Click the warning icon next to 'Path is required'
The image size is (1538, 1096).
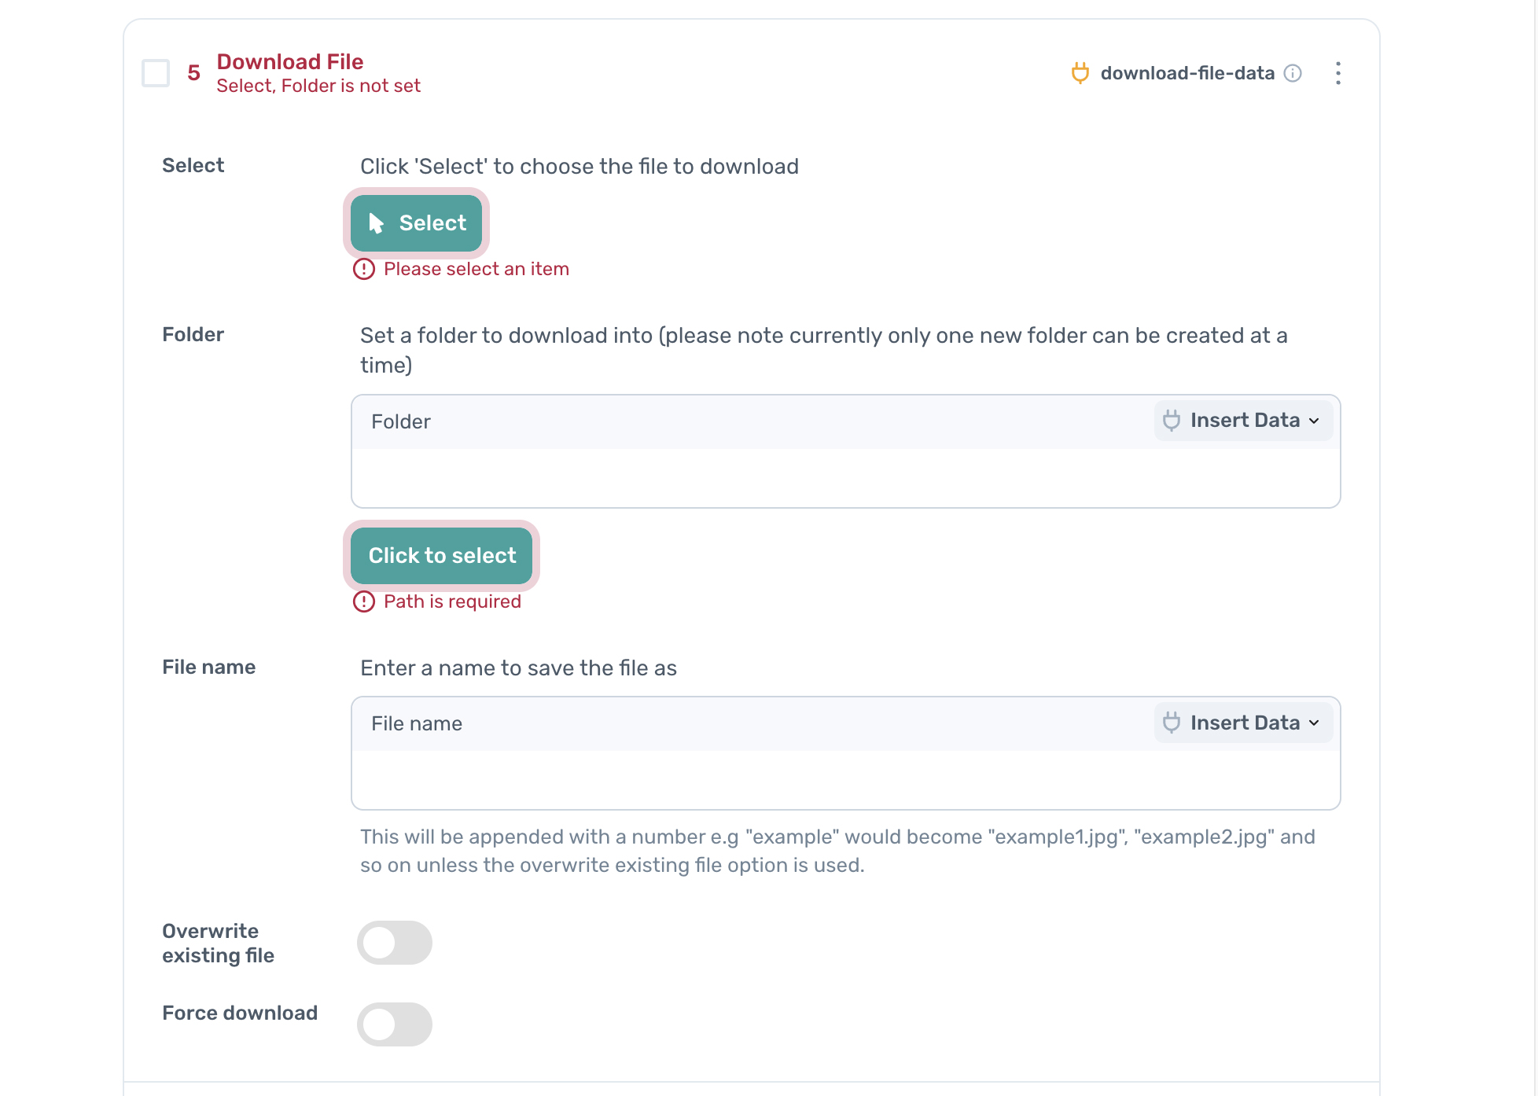click(x=364, y=601)
